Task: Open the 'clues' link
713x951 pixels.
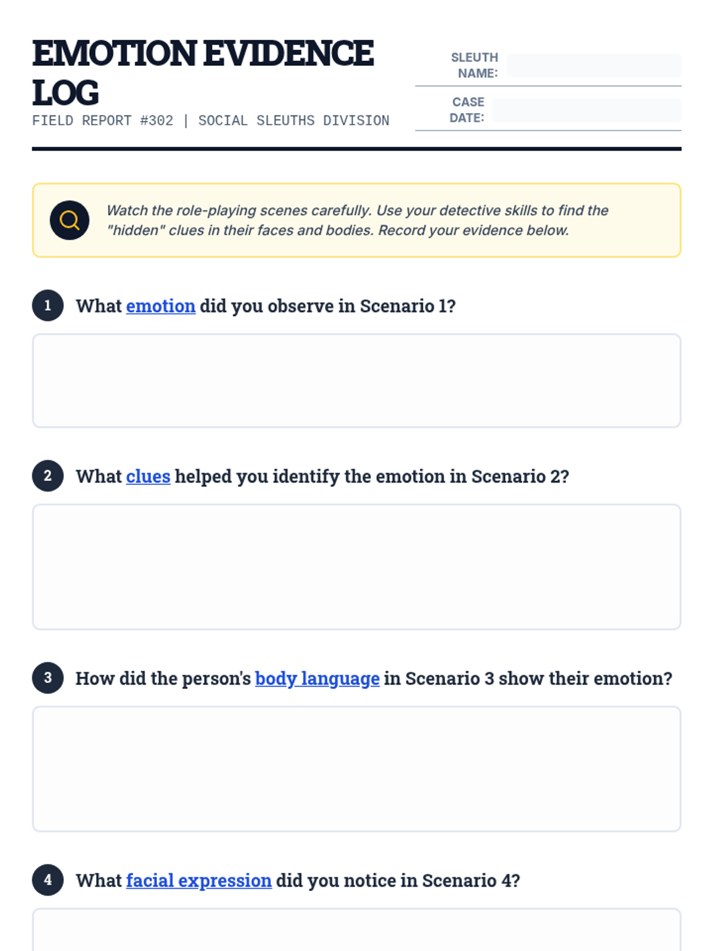Action: pos(148,477)
